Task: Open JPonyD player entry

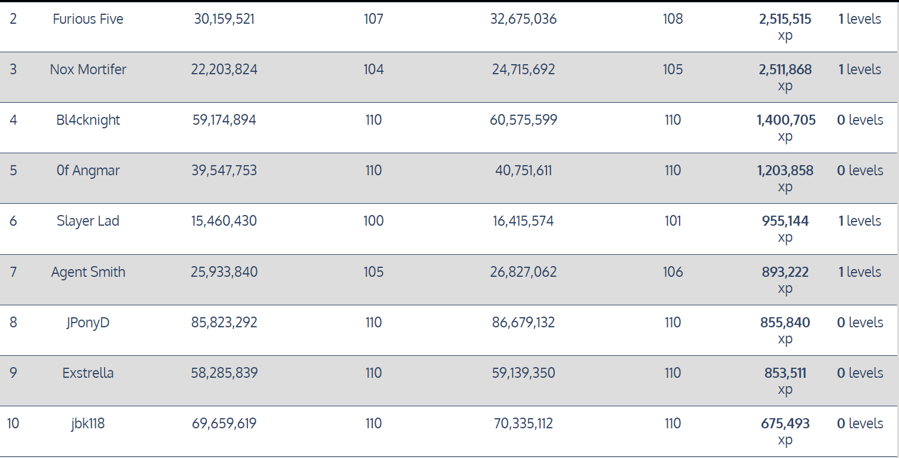Action: [88, 323]
